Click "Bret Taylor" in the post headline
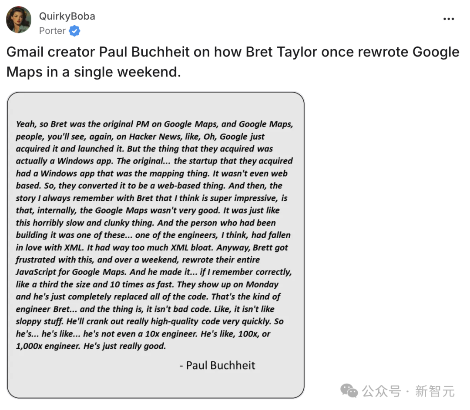 pyautogui.click(x=281, y=52)
